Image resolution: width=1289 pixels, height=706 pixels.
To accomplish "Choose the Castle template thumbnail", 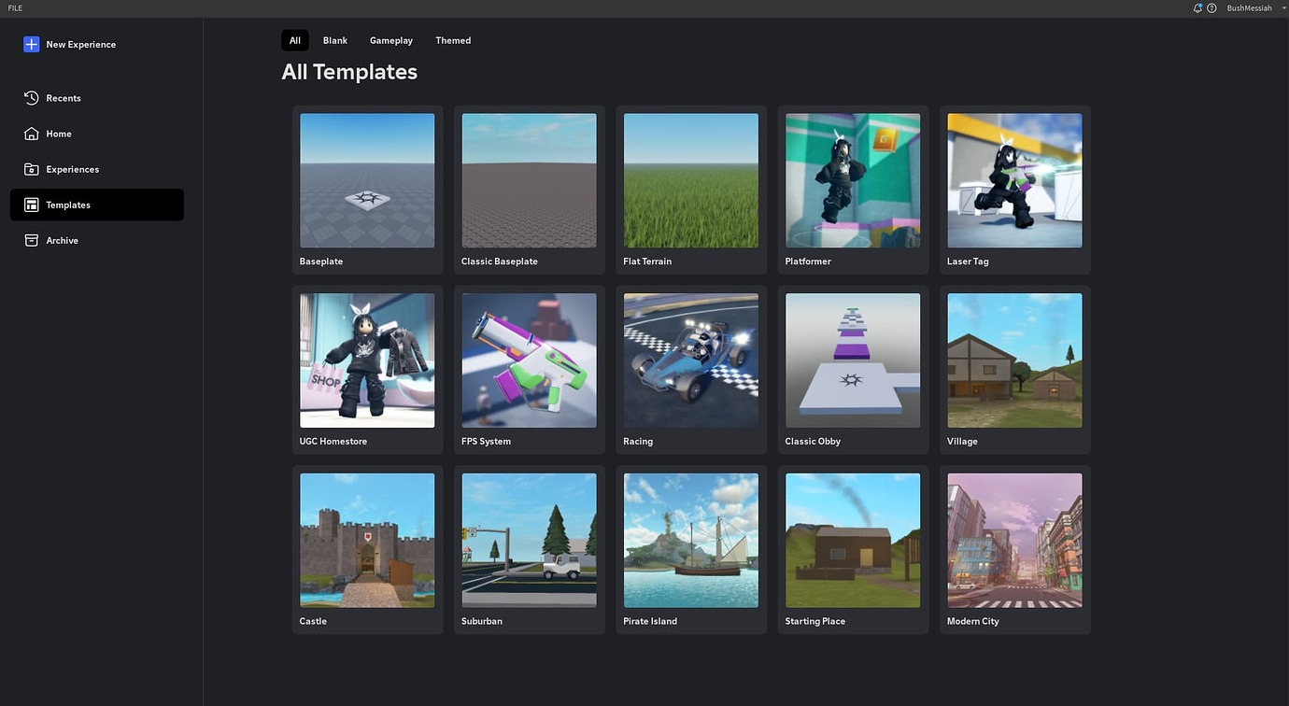I will coord(367,541).
